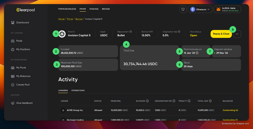This screenshot has width=253, height=129.
Task: Open the Staking top navigation tab
Action: coord(94,9)
